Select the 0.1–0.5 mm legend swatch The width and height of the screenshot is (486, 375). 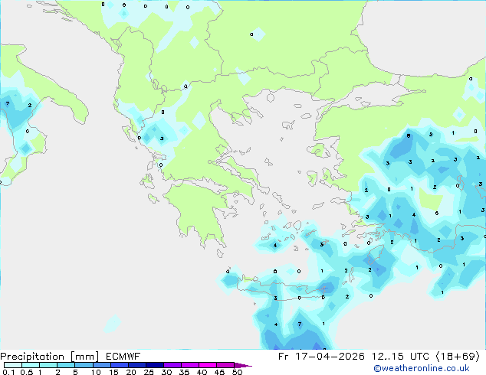tap(13, 365)
